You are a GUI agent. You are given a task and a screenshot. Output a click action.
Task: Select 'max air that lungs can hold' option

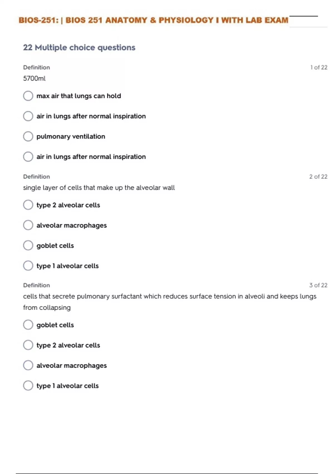pyautogui.click(x=28, y=96)
